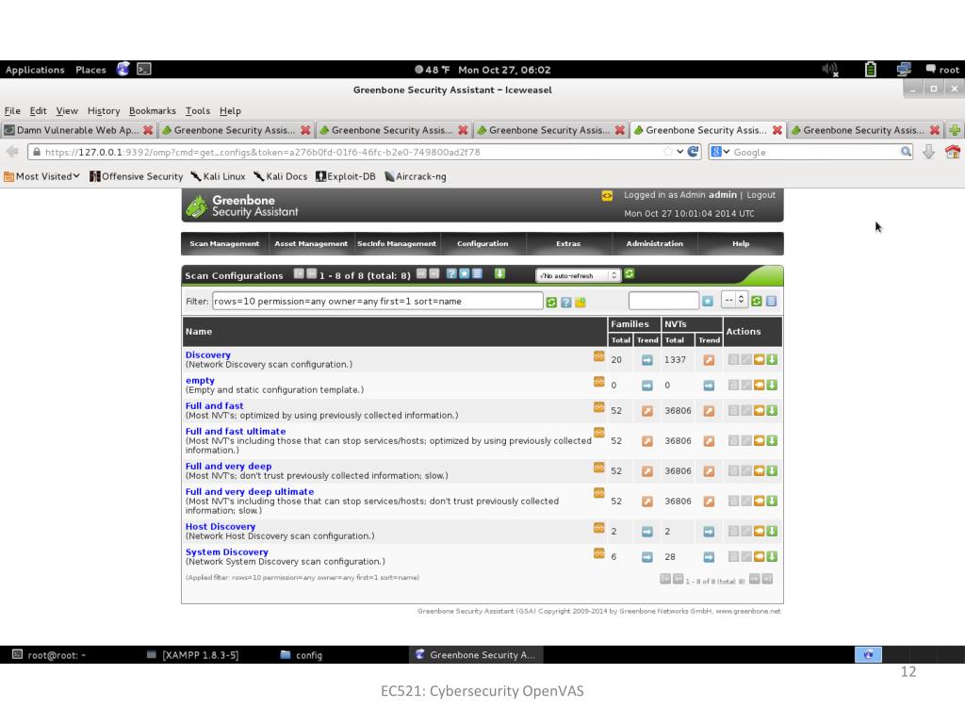
Task: Clone the Full and fast ultimate config
Action: coord(759,441)
